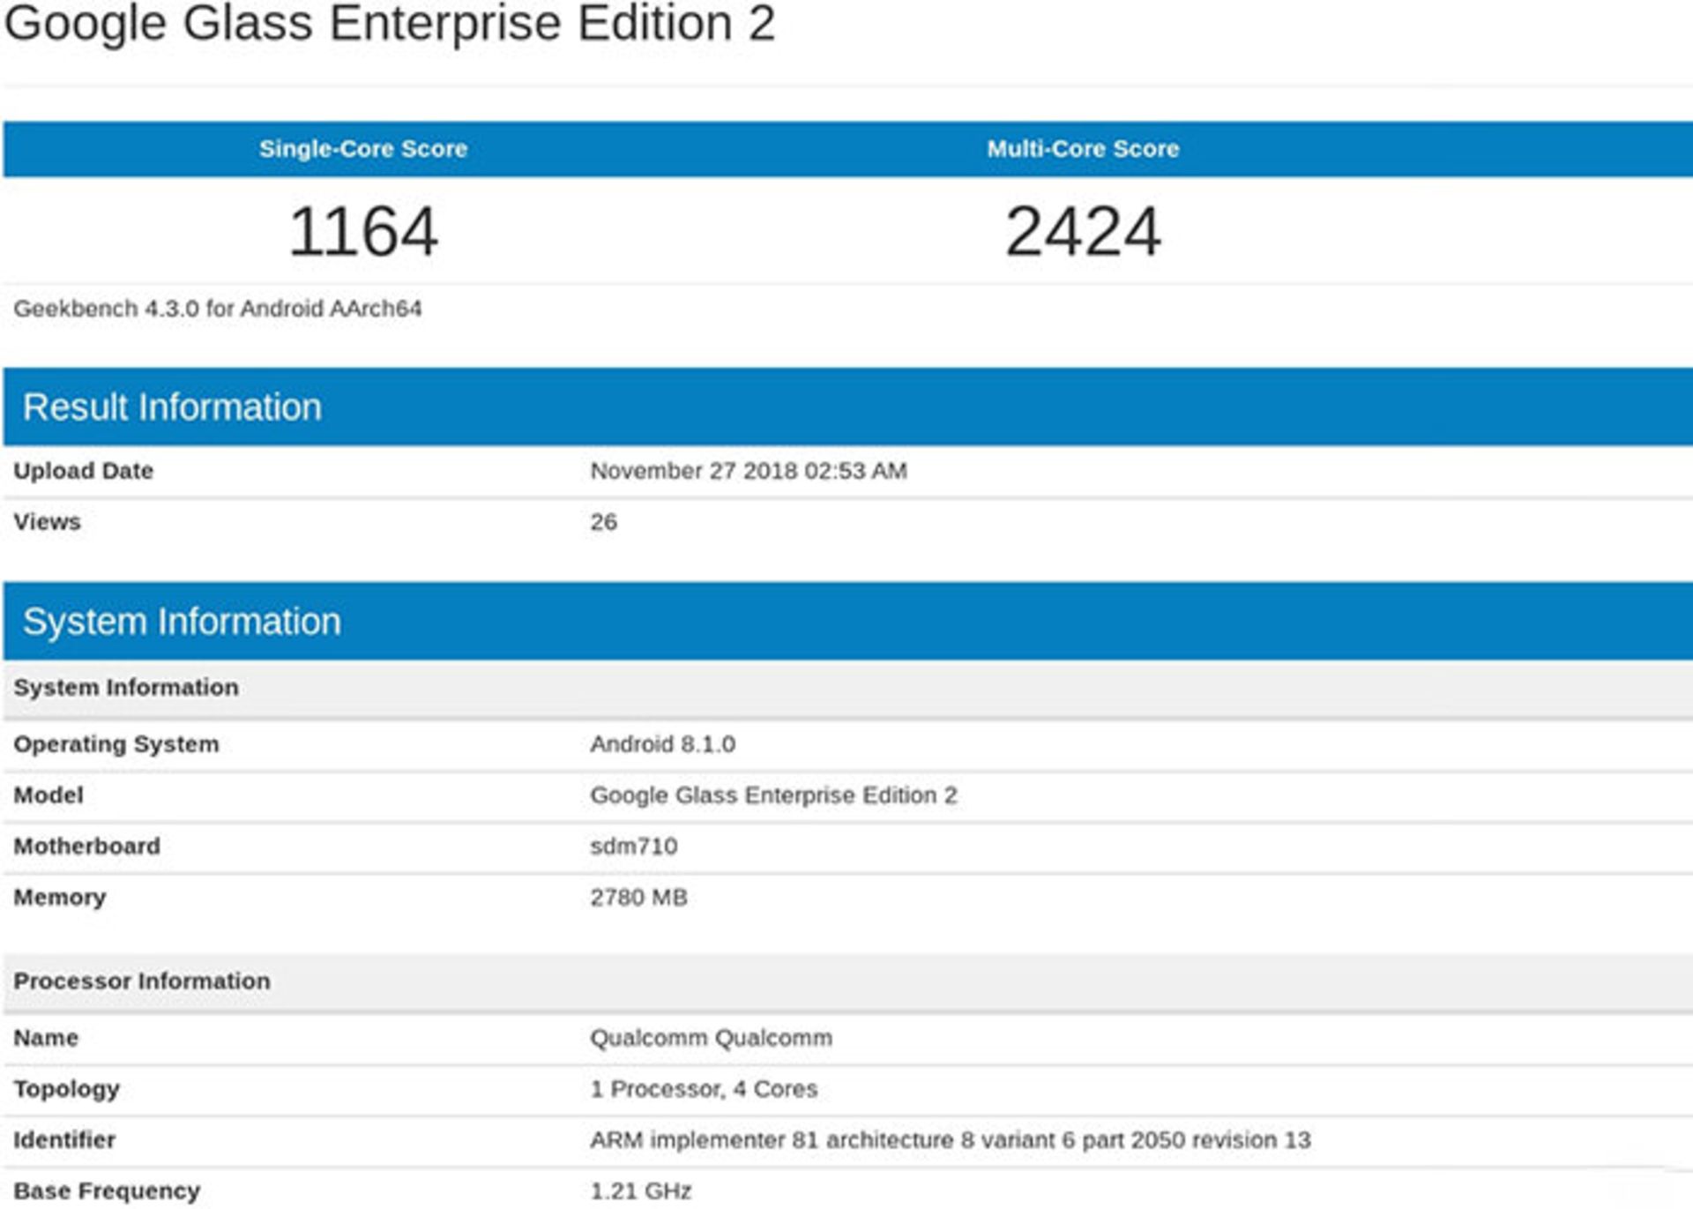Click the Motherboard label
1693x1209 pixels.
click(x=87, y=847)
